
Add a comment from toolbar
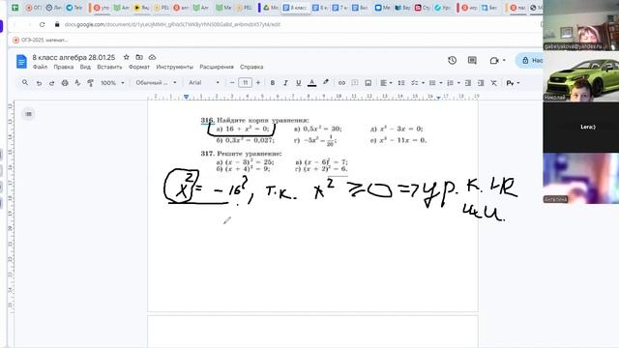pos(355,83)
